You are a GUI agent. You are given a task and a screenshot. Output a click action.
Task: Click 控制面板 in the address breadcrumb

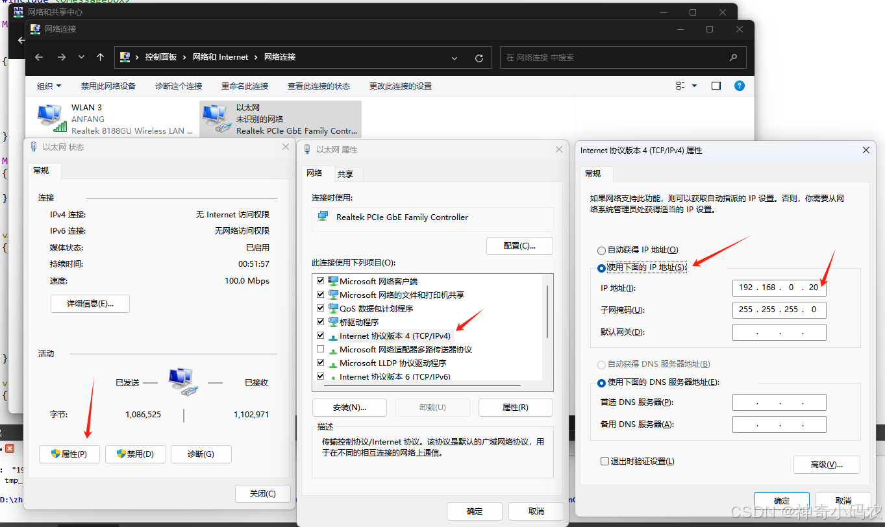click(161, 57)
